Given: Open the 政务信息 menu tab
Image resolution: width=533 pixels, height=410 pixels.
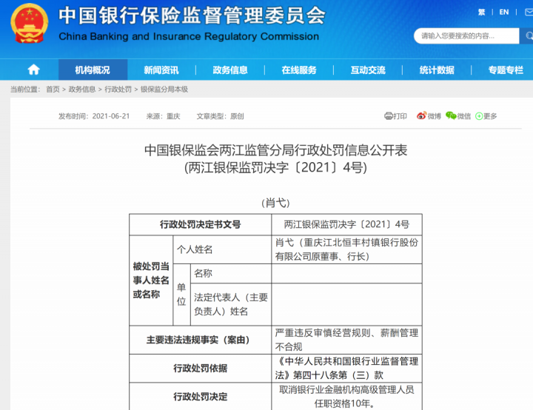Looking at the screenshot, I should [x=230, y=70].
